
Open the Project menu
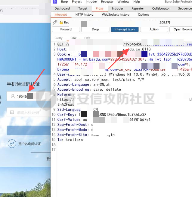(x=77, y=2)
